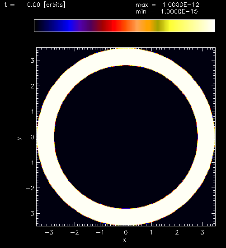Click the -3 tick label on x axis

49,232
